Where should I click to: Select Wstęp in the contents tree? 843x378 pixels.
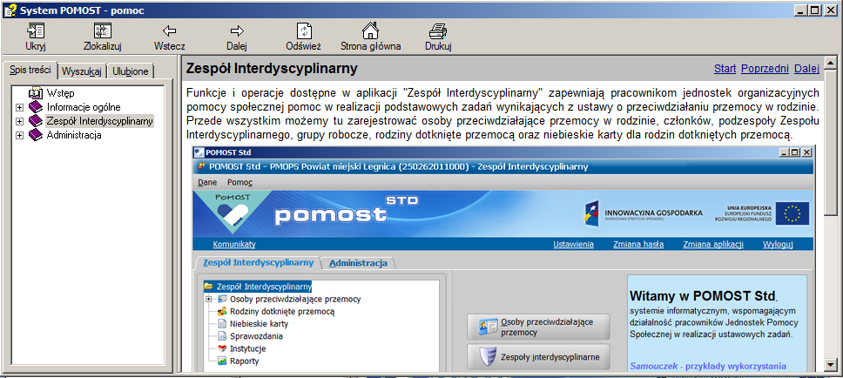coord(60,93)
